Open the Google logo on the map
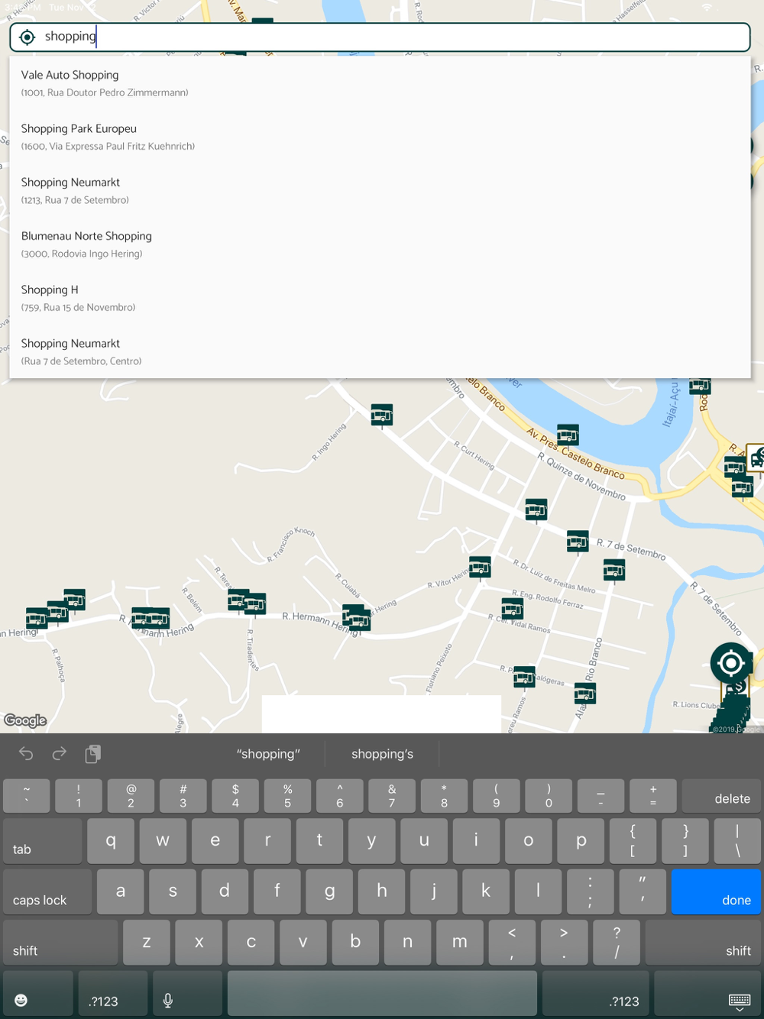 pos(25,720)
